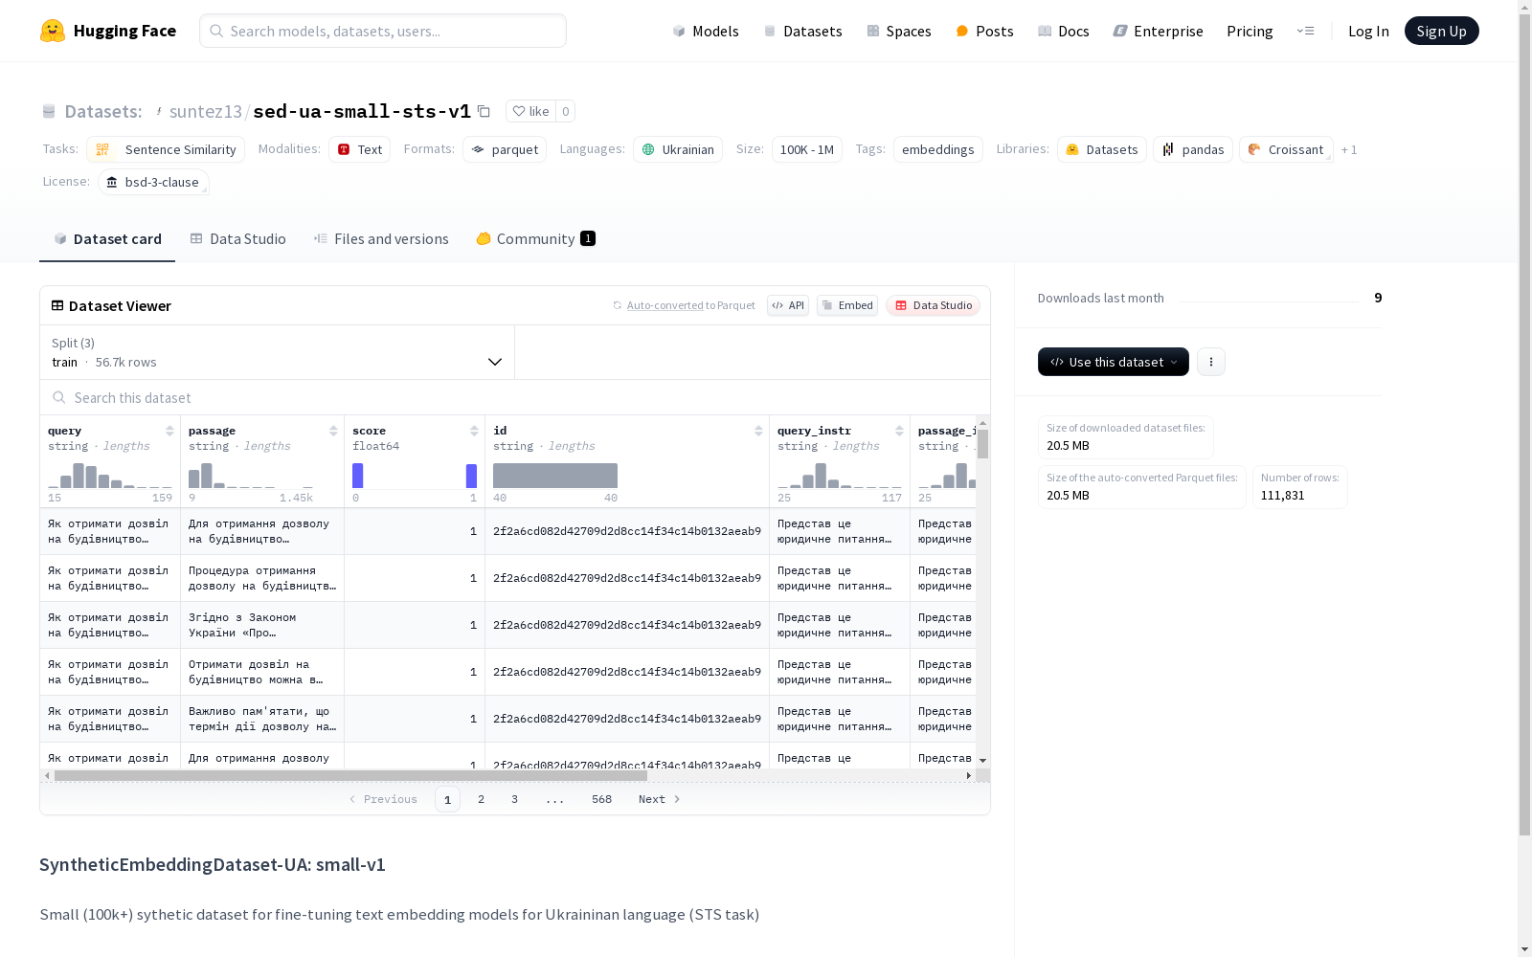1532x957 pixels.
Task: Open Models in the top navigation
Action: pyautogui.click(x=706, y=31)
